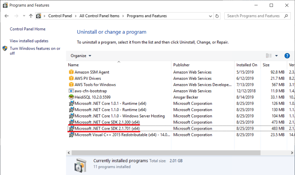
Task: Click the search magnifier icon
Action: [286, 16]
